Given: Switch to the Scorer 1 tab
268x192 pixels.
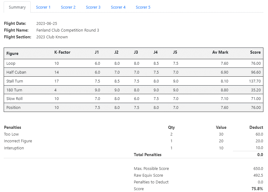Looking at the screenshot, I should click(x=43, y=7).
